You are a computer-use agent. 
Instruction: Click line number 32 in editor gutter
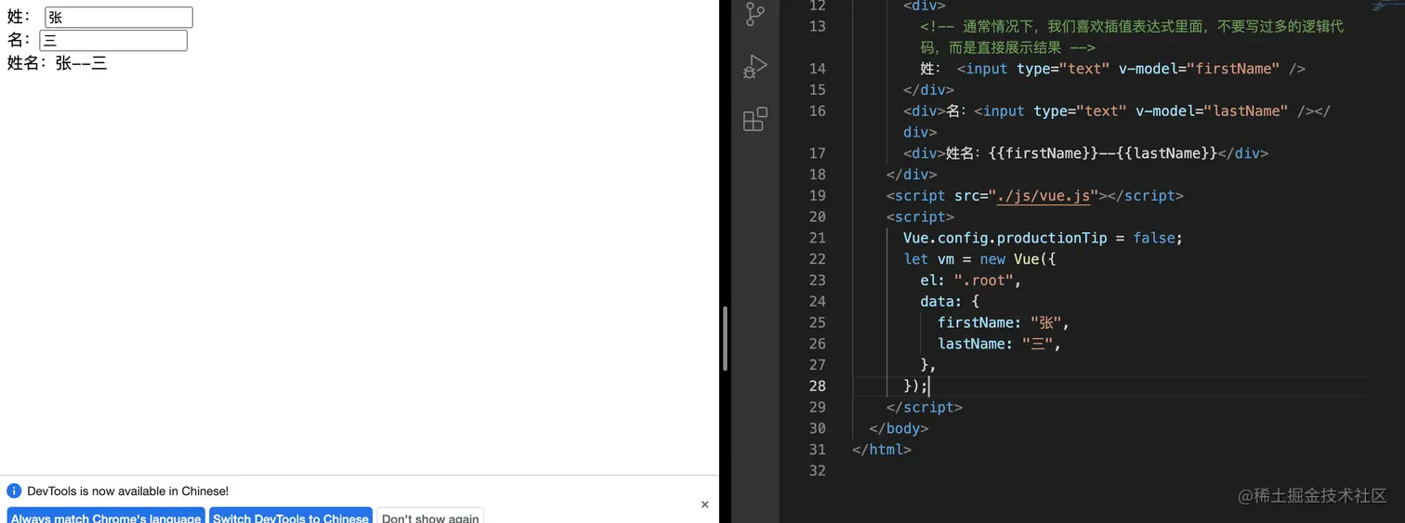tap(817, 470)
